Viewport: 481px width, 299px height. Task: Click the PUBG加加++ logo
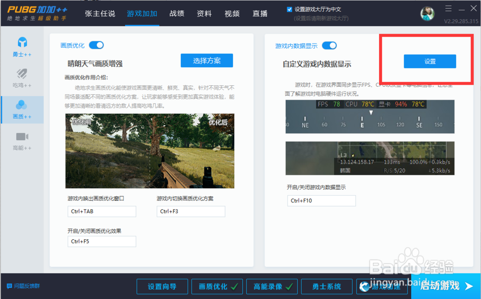coord(37,13)
